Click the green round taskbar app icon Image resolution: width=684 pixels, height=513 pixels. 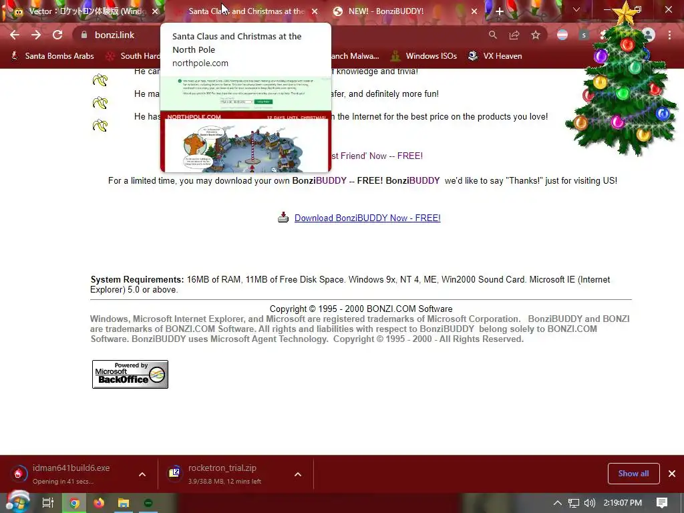tap(148, 503)
